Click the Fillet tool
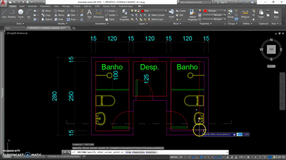 click(71, 15)
